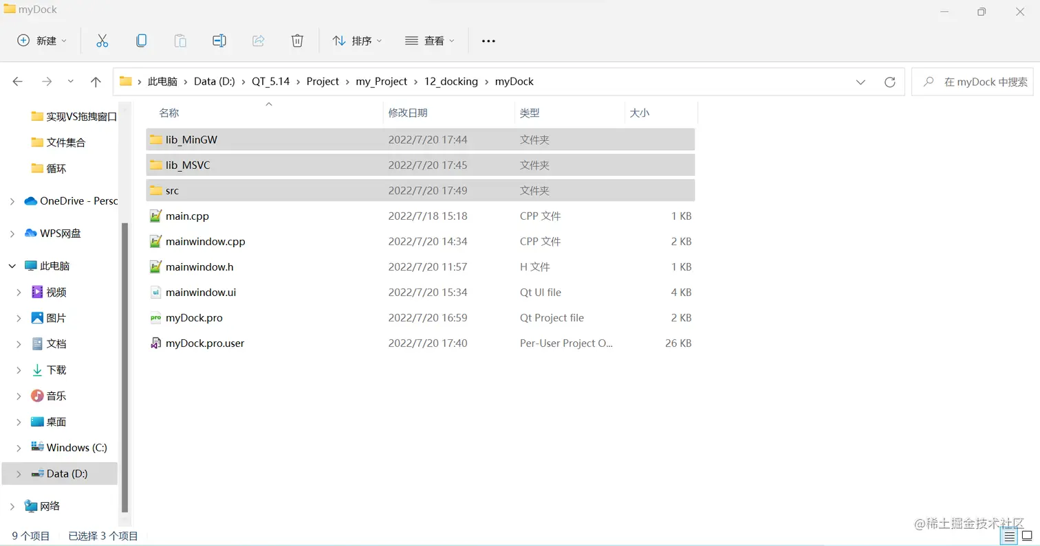Select the lib_MinGW folder icon
Viewport: 1040px width, 546px height.
pos(155,139)
